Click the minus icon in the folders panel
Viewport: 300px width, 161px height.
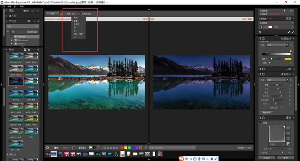pos(35,21)
